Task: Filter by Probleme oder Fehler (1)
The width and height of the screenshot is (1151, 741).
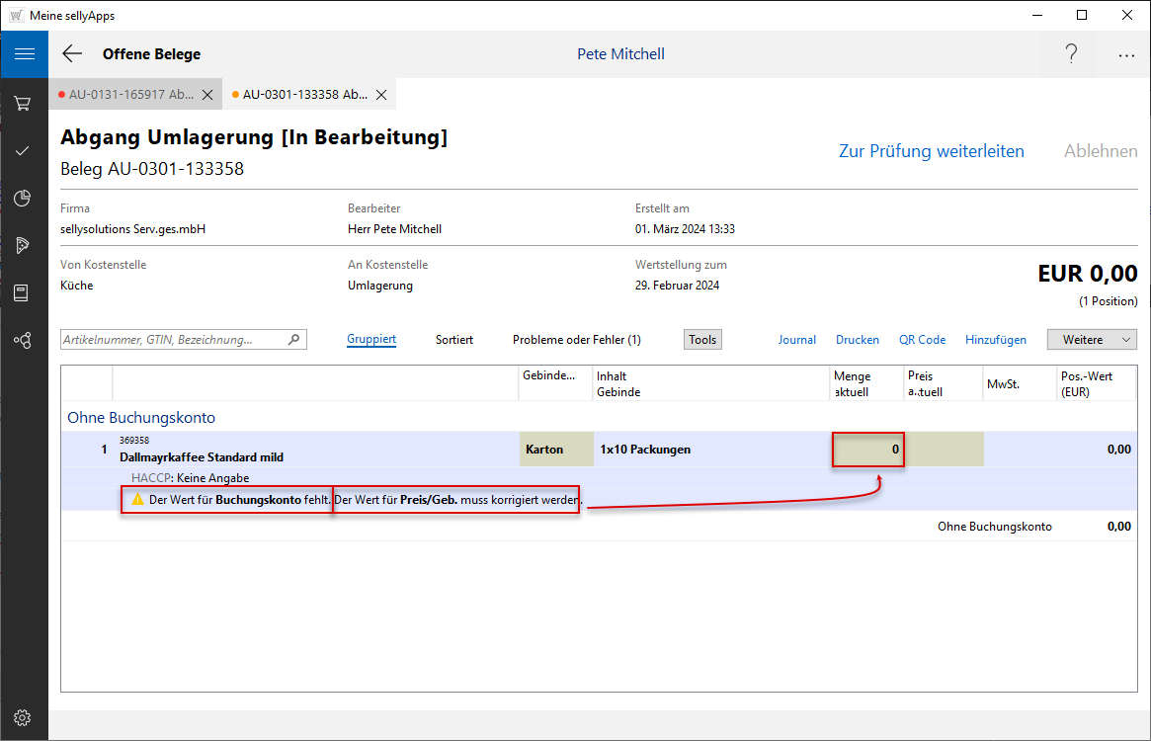Action: coord(576,339)
